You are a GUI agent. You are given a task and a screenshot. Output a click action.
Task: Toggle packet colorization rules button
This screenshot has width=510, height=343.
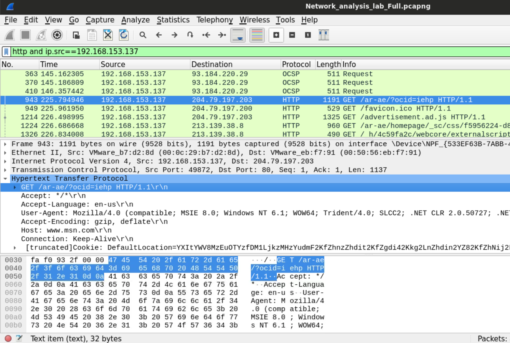coord(257,35)
